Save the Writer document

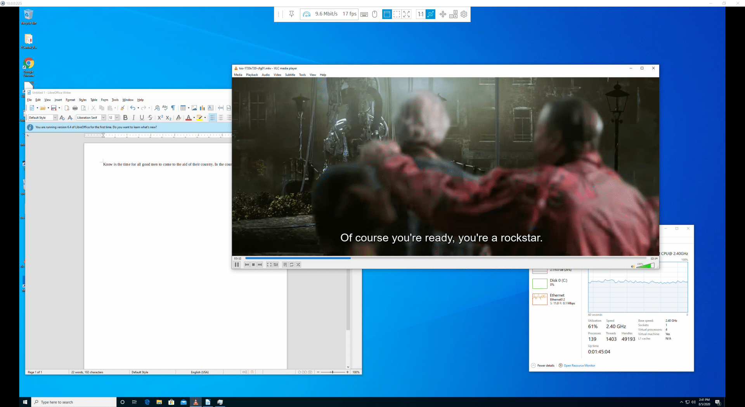54,108
